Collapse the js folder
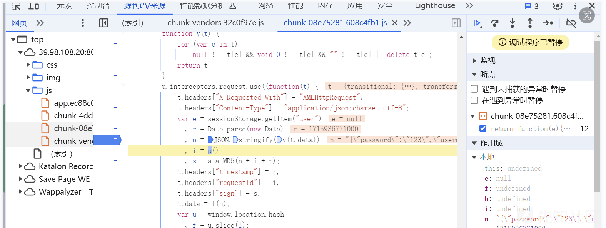 [x=28, y=90]
